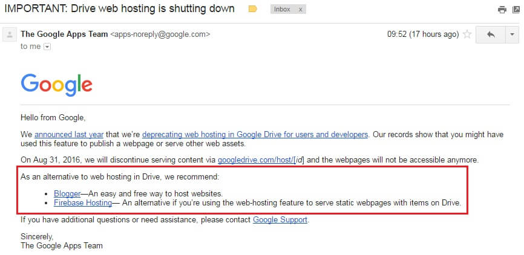Remove the Inbox label with x
This screenshot has width=524, height=255.
tap(301, 10)
